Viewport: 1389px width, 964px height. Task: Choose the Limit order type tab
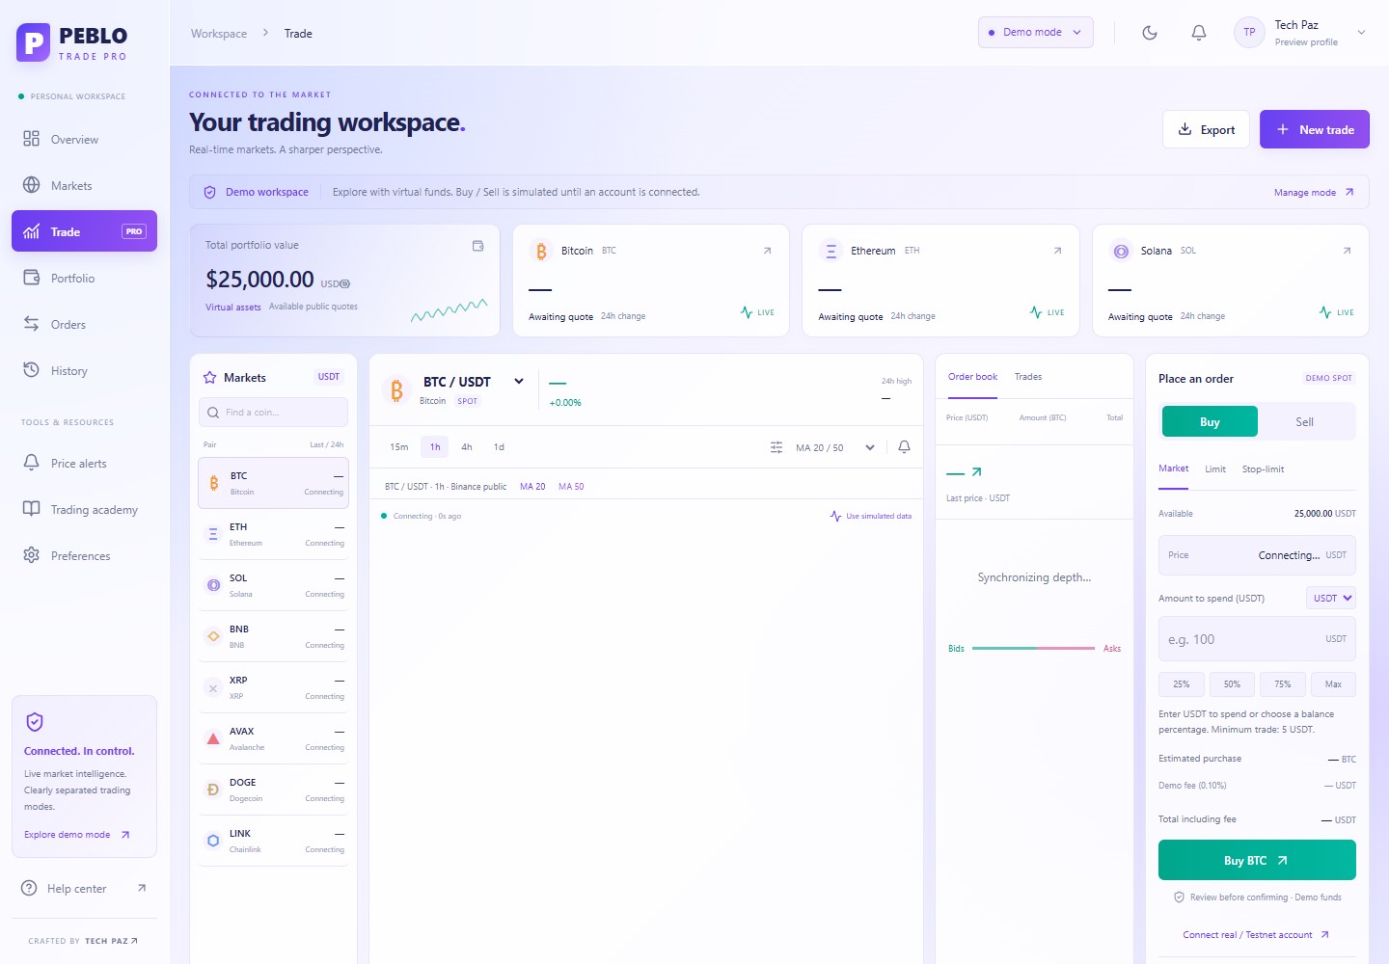(x=1215, y=469)
